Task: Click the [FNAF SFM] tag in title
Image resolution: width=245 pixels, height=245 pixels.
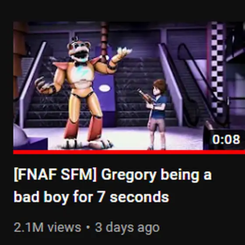Action: tap(55, 175)
